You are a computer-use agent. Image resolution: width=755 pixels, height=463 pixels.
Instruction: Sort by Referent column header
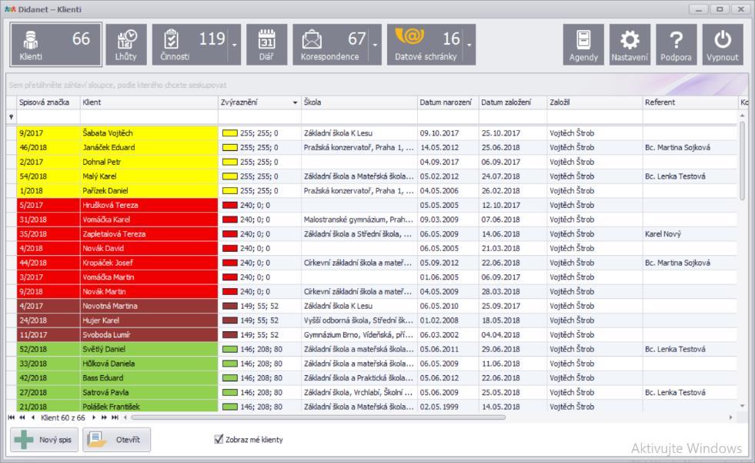[x=690, y=102]
